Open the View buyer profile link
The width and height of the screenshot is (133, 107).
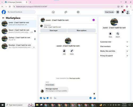(x=74, y=78)
